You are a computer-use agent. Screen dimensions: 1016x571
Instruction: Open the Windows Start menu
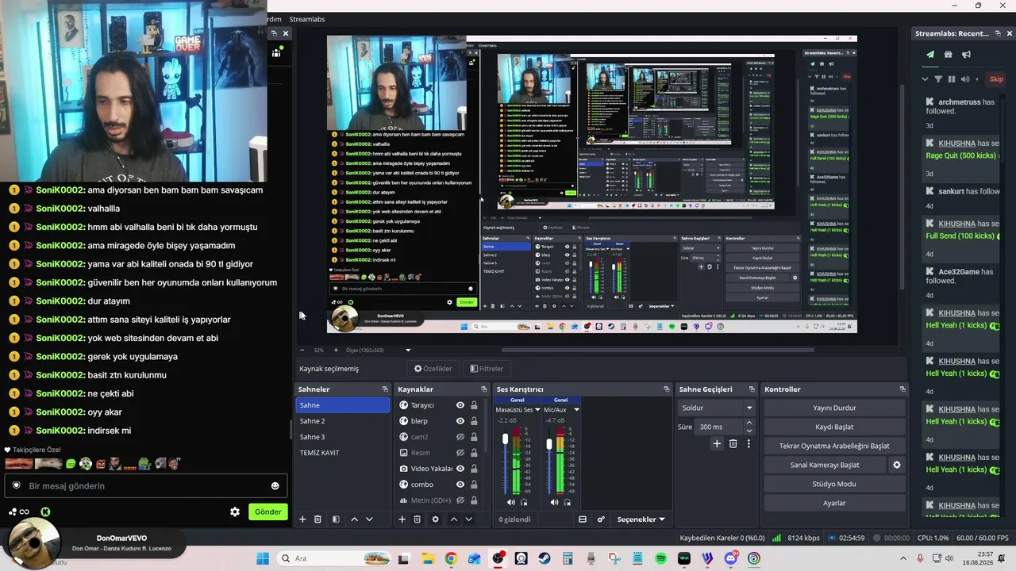[263, 558]
